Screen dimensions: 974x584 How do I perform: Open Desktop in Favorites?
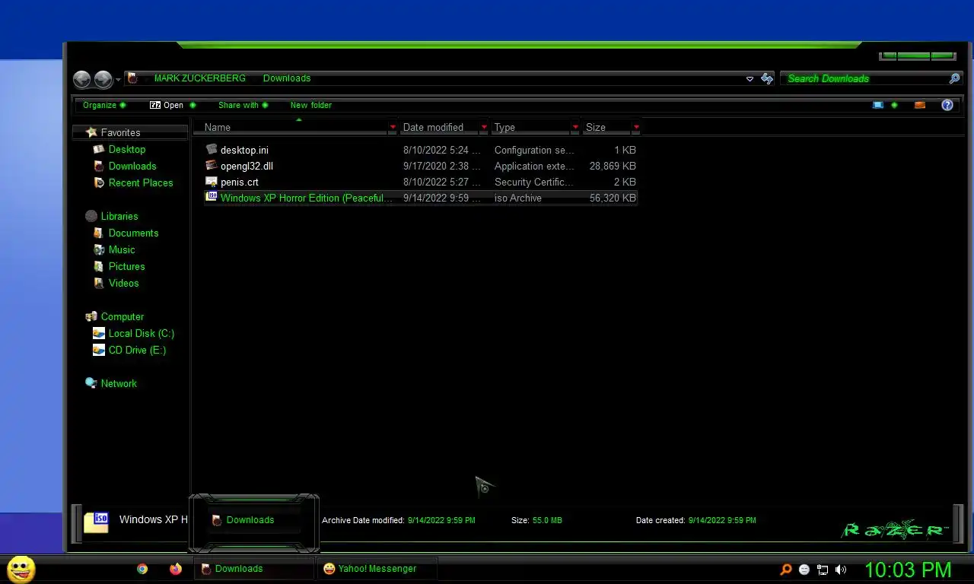pos(126,149)
